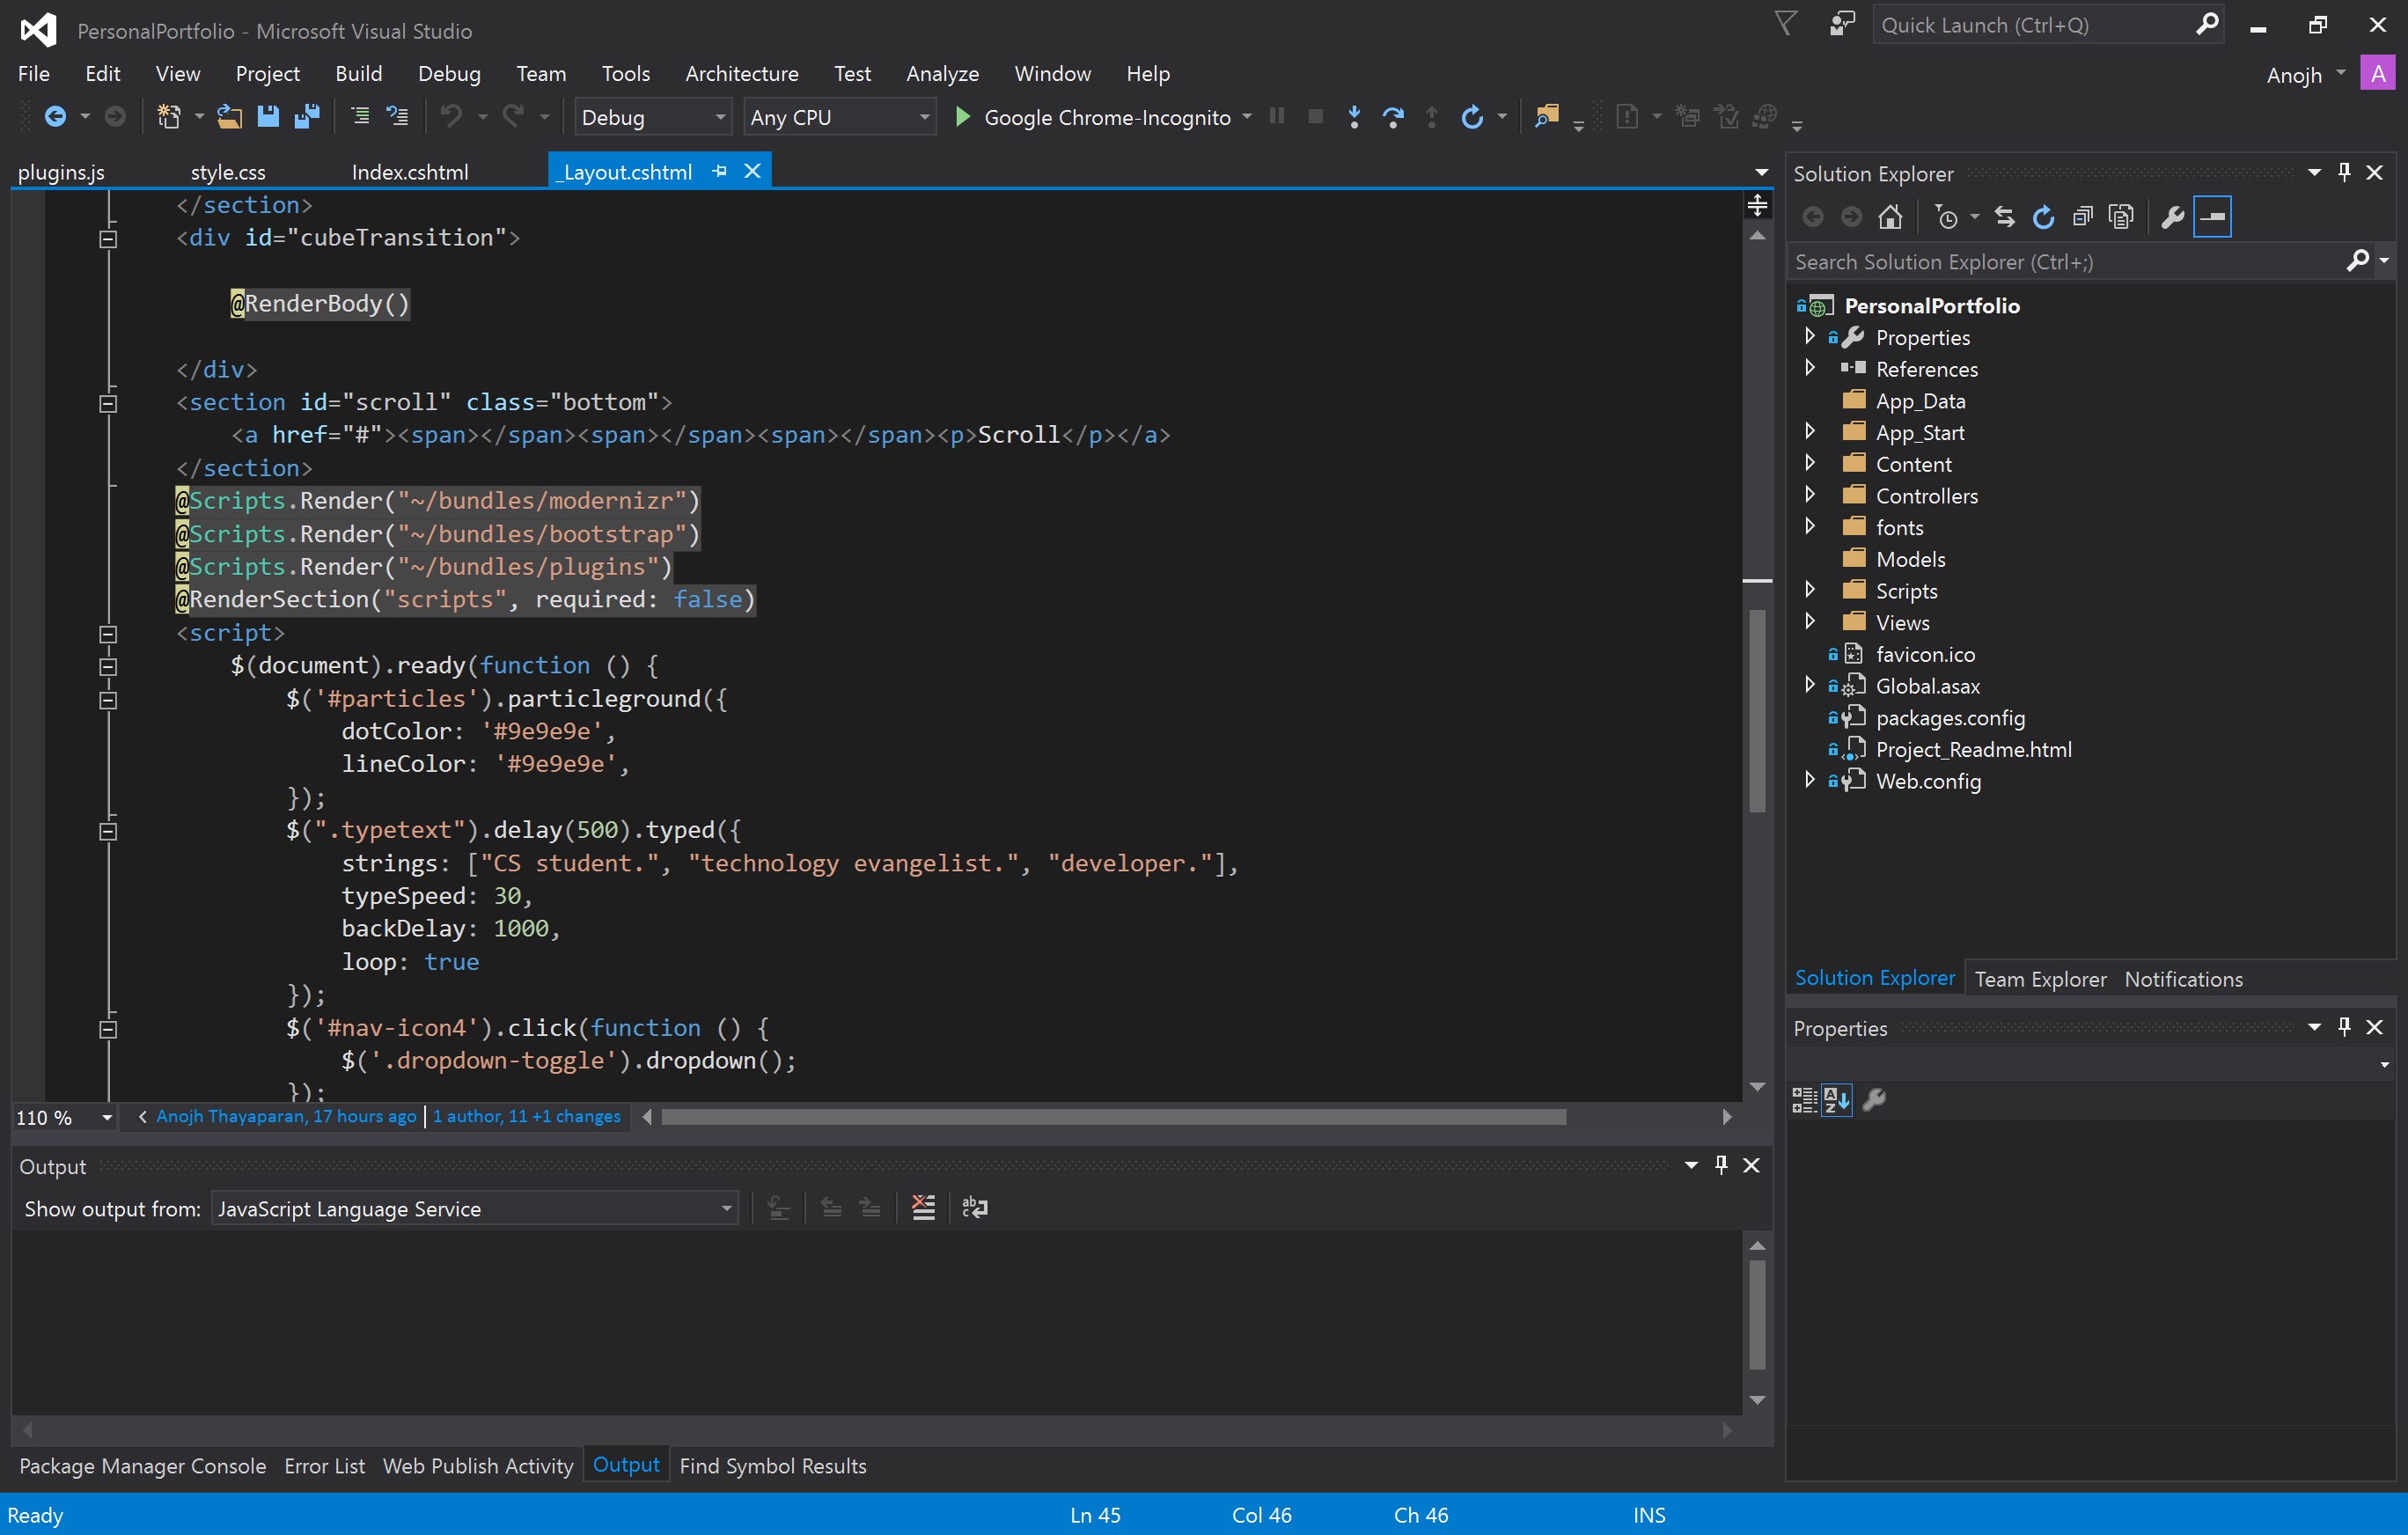Open the Anojh account menu
Screen dimensions: 2408x1535
(x=2305, y=74)
